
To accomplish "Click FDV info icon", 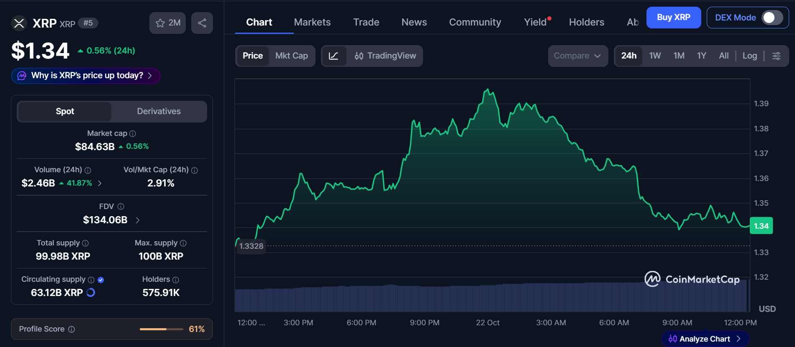I will [121, 207].
